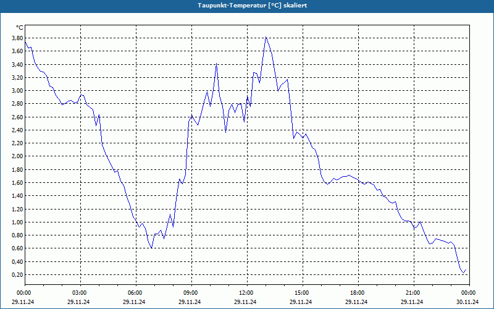Click the "00:00" time label above 29.11.24
Screen dimensions: 494x309
click(23, 293)
